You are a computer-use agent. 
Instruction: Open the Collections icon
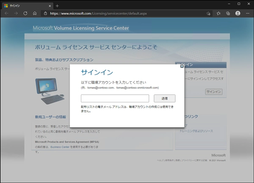[228, 14]
